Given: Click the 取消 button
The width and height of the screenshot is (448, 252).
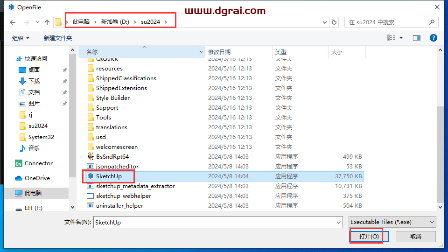Looking at the screenshot, I should (x=415, y=236).
